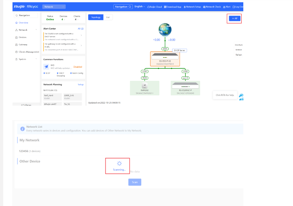Click the Clients Management icon
This screenshot has width=293, height=206.
point(16,52)
